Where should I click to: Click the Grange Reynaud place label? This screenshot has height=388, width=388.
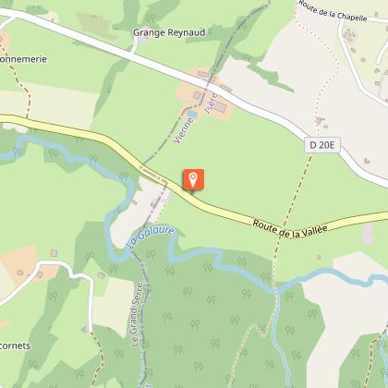(x=169, y=32)
